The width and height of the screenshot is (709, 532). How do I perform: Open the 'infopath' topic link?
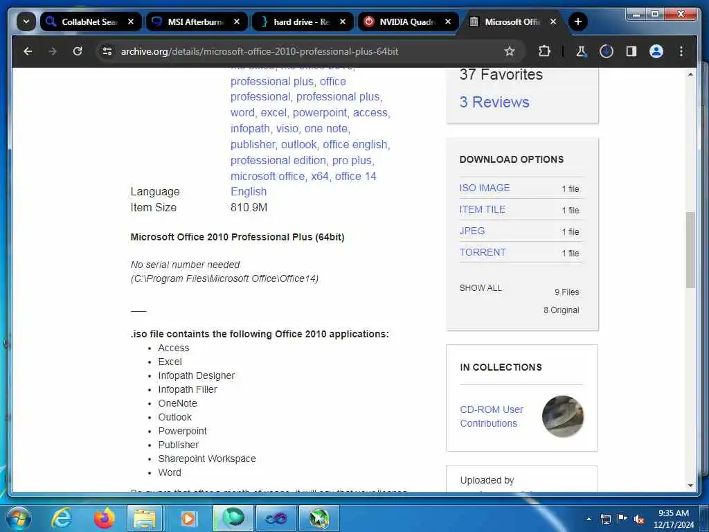coord(250,128)
